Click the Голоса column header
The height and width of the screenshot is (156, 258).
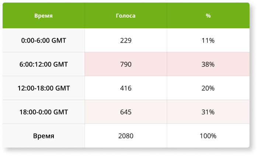126,15
